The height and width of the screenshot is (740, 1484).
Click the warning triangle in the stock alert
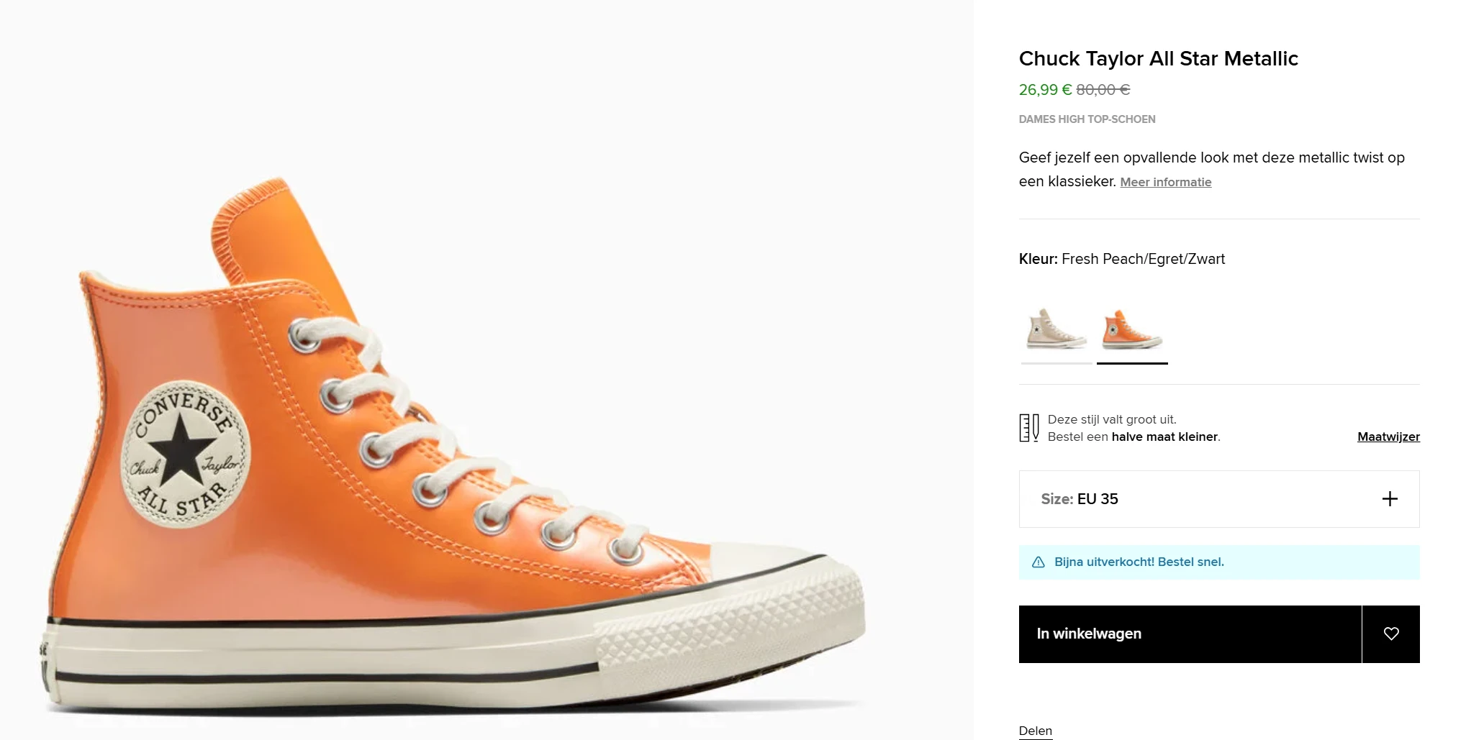point(1037,562)
